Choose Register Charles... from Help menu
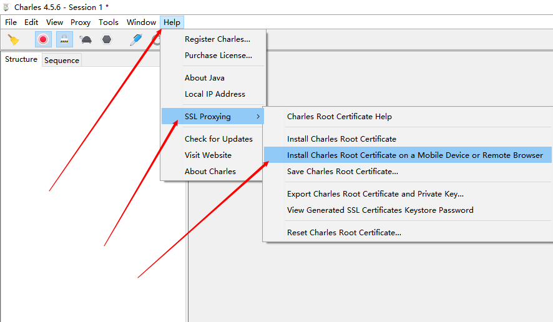This screenshot has width=553, height=322. pos(217,39)
